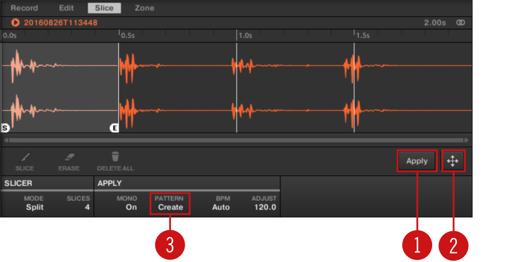512x262 pixels.
Task: Change the BPM Auto setting
Action: pos(221,207)
